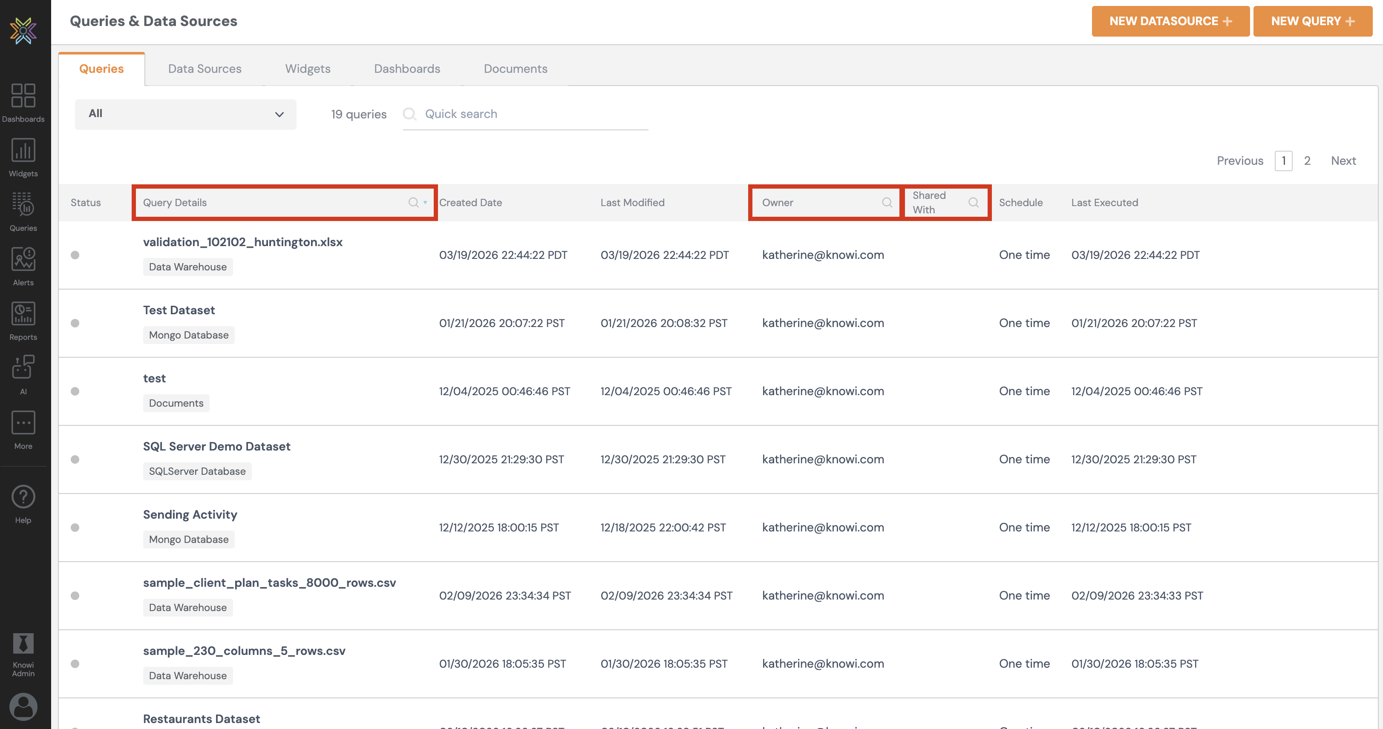The image size is (1383, 729).
Task: Switch to the Data Sources tab
Action: 205,69
